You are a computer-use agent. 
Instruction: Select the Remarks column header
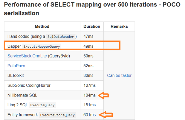click(119, 27)
